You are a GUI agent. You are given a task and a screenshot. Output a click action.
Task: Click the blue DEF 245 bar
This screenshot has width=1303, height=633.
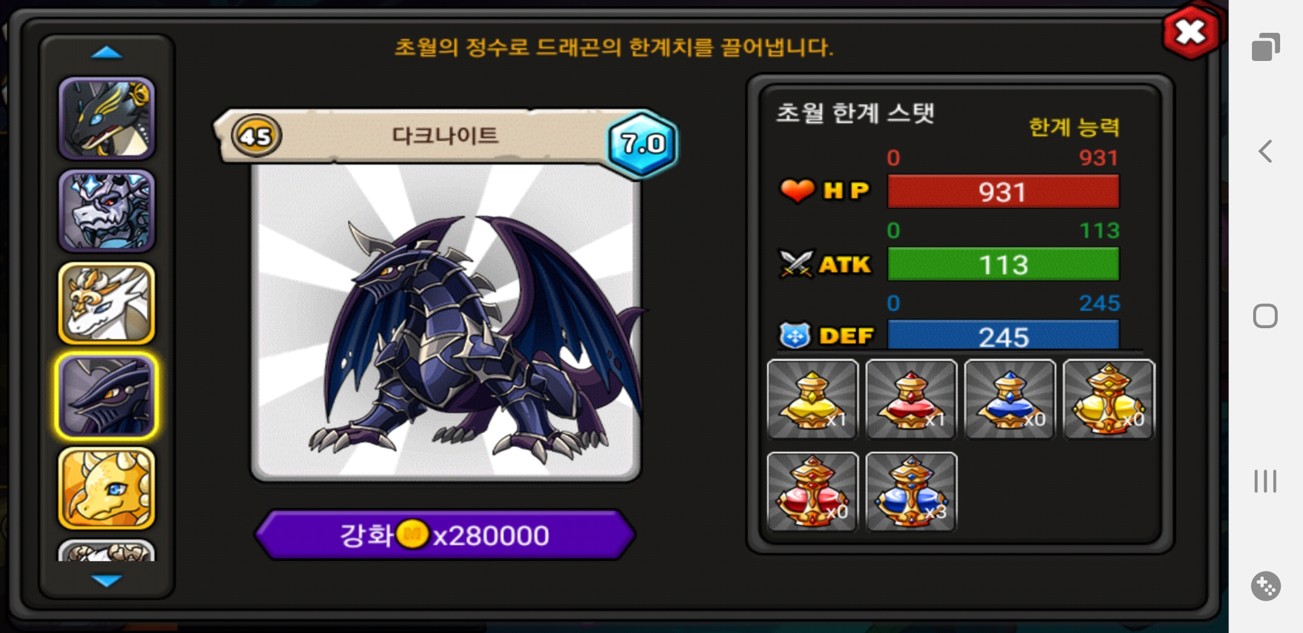coord(1003,336)
